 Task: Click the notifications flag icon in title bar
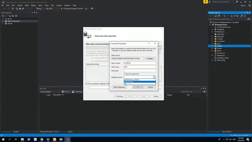pos(206,2)
